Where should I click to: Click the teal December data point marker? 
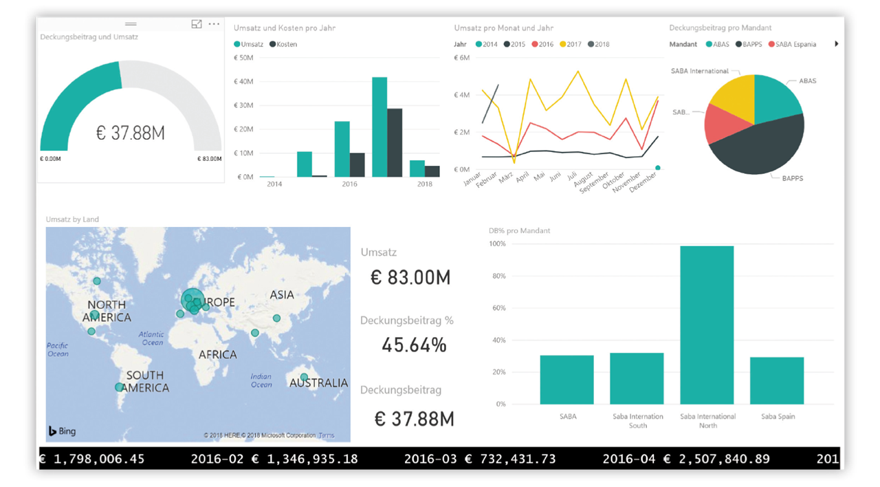coord(658,168)
